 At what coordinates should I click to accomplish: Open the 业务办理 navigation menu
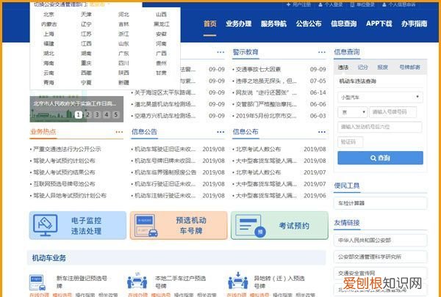pyautogui.click(x=238, y=23)
